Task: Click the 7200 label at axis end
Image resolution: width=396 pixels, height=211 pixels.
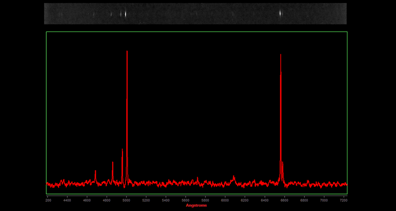Action: [x=343, y=200]
